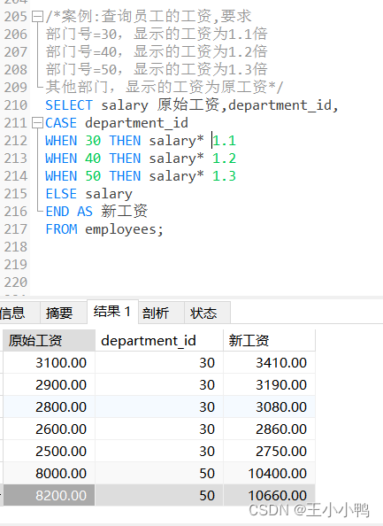This screenshot has width=383, height=526.
Task: Click the CASE keyword on line 211
Action: (x=61, y=123)
